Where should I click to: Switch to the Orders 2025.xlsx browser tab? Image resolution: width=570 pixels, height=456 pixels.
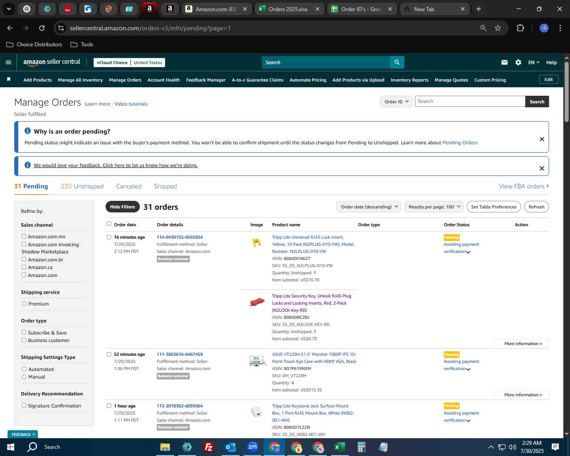point(288,9)
